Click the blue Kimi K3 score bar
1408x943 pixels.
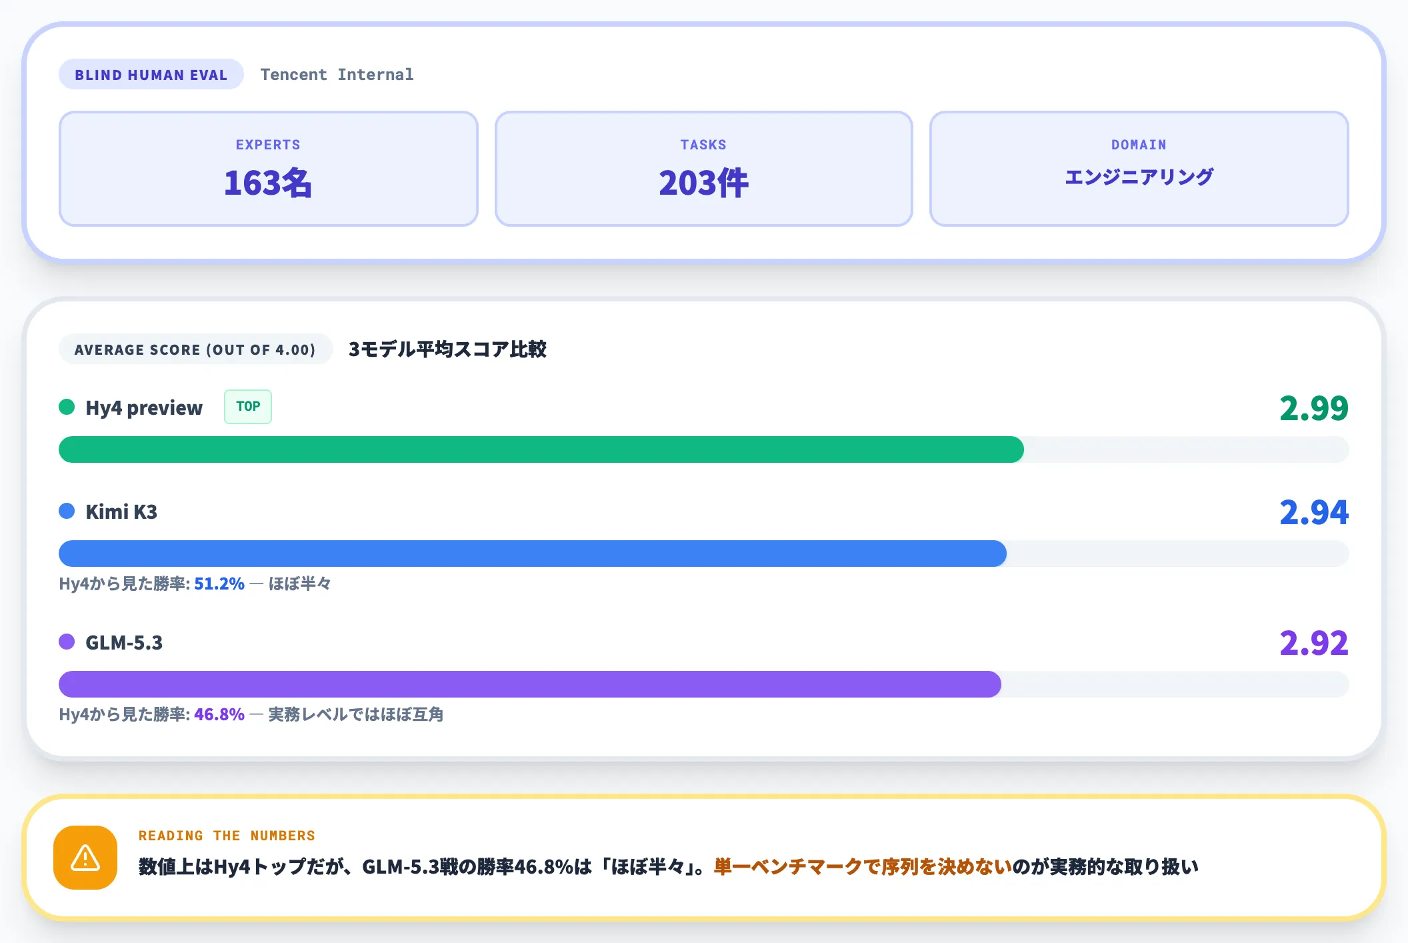[533, 554]
